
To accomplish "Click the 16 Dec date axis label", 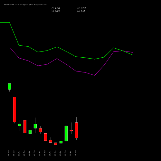I will click(x=45, y=153).
